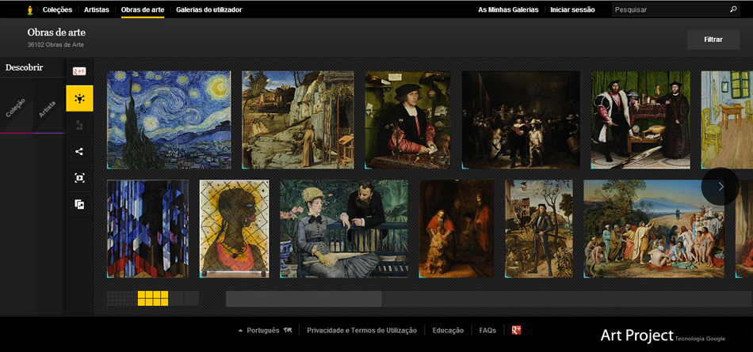Expand the Coleção filter in Descobrir panel
753x352 pixels.
click(x=16, y=108)
